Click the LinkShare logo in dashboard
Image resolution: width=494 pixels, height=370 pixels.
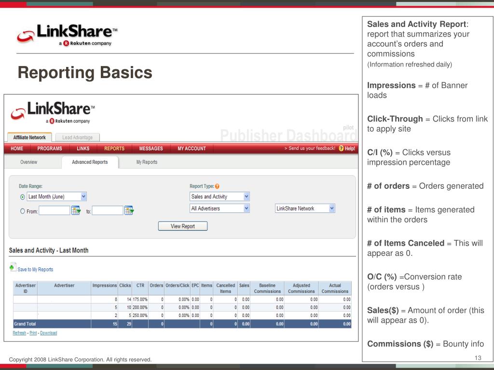coord(53,112)
